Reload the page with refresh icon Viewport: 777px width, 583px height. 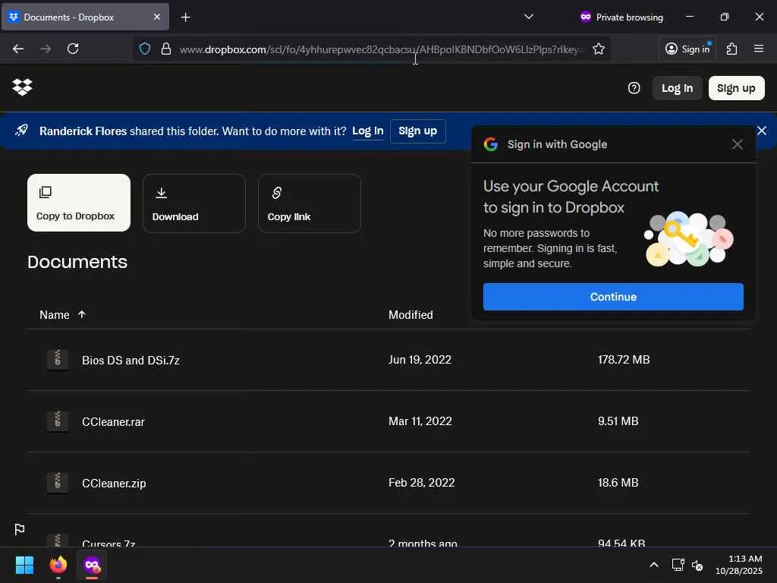[x=73, y=49]
